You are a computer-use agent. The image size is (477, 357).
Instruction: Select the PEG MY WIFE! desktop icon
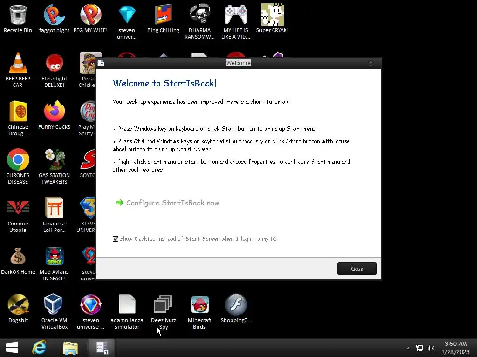[x=90, y=18]
